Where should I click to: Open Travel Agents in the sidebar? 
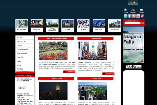(25, 49)
